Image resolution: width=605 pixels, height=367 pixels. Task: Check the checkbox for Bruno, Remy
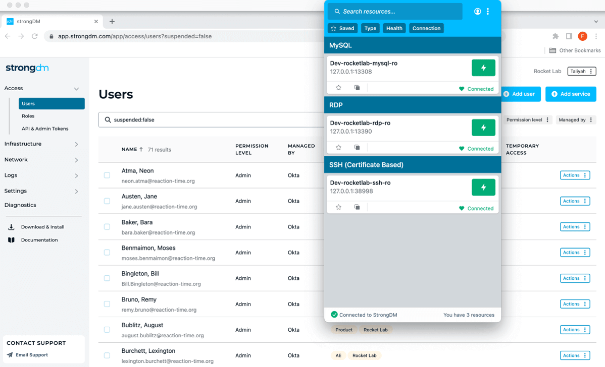click(107, 303)
